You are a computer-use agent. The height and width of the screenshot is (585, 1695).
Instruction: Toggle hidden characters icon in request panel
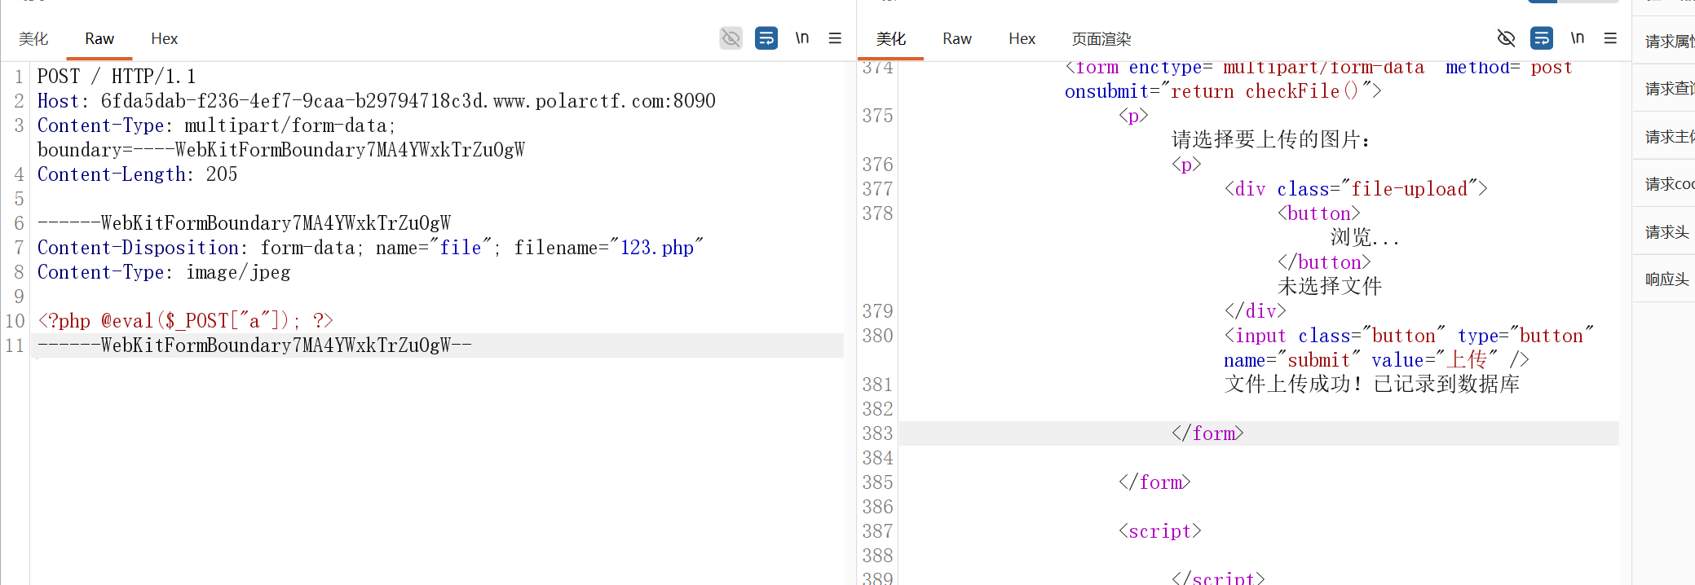pyautogui.click(x=731, y=38)
